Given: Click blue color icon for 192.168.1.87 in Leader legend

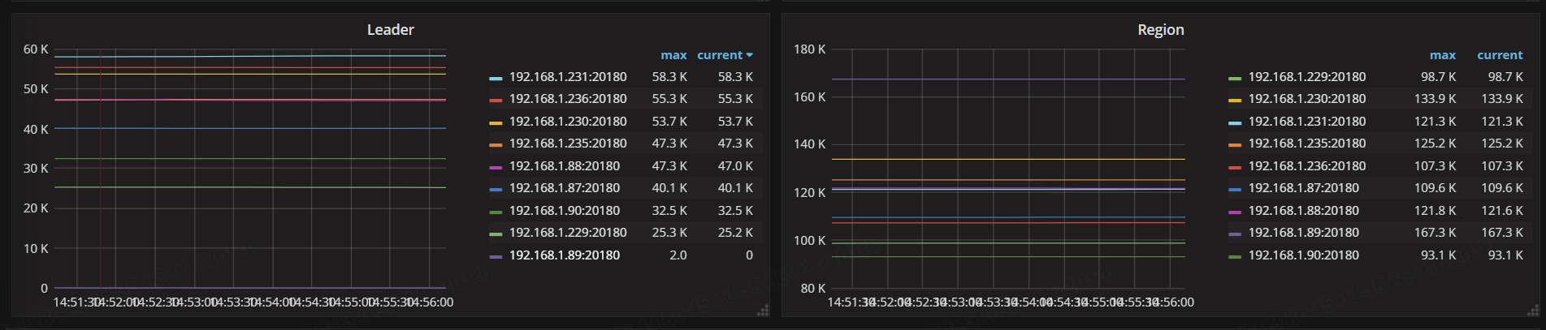Looking at the screenshot, I should point(496,189).
